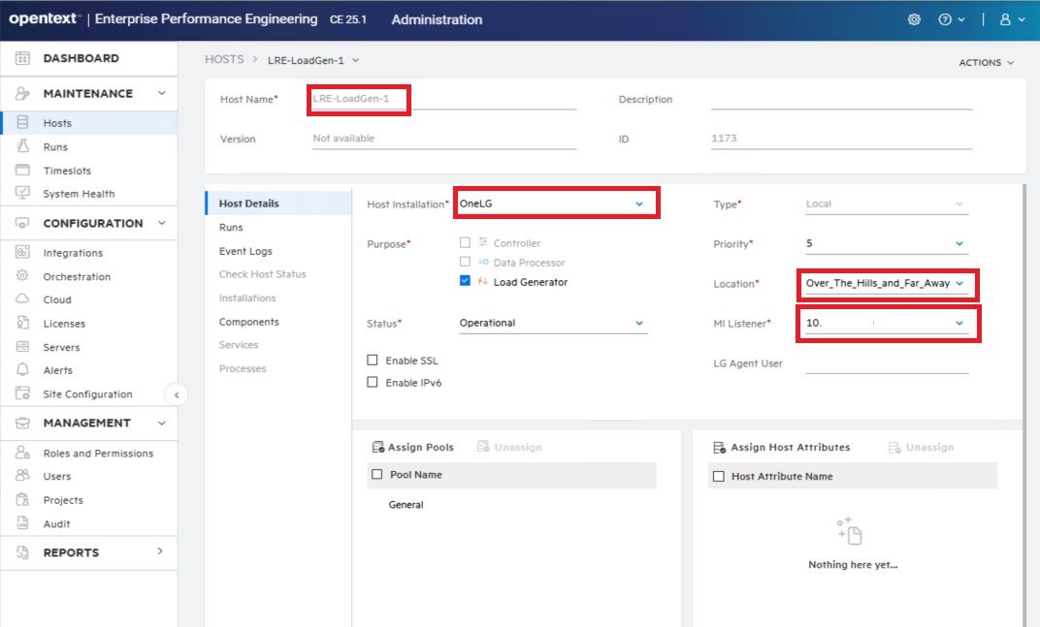The image size is (1040, 627).
Task: Click the Alerts bell icon
Action: coord(22,370)
